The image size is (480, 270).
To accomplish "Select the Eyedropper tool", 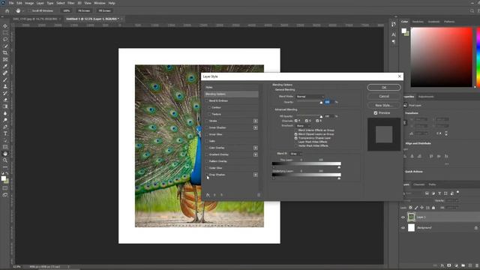I will 5,67.
